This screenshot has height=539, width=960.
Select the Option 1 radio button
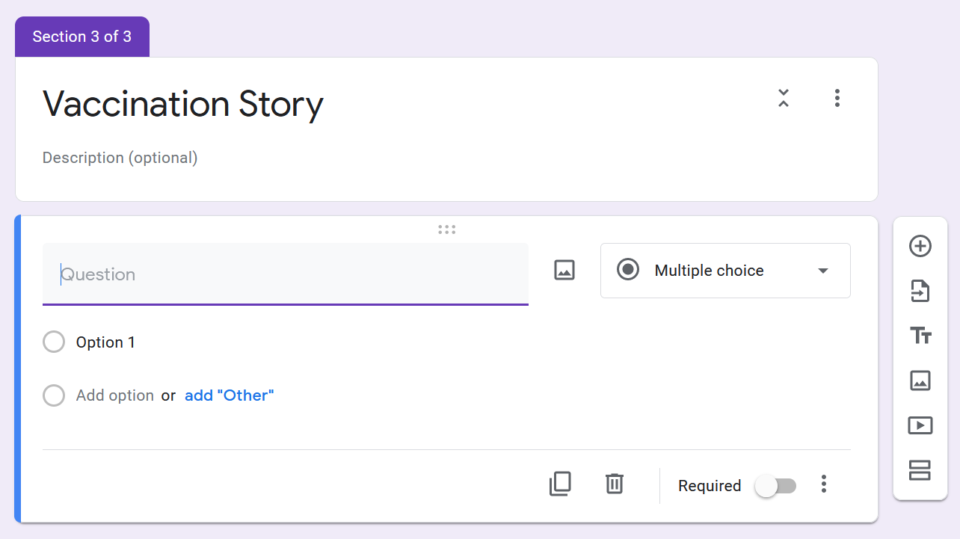point(54,342)
